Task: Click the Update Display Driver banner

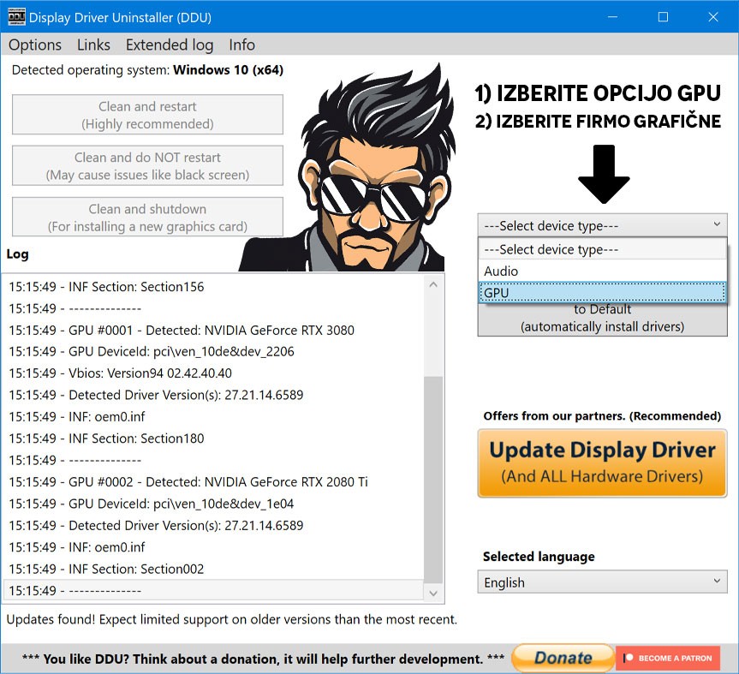Action: [x=602, y=462]
